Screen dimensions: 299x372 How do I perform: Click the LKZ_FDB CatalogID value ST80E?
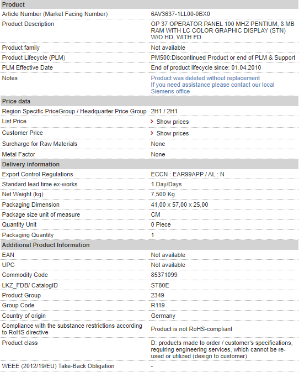(160, 285)
